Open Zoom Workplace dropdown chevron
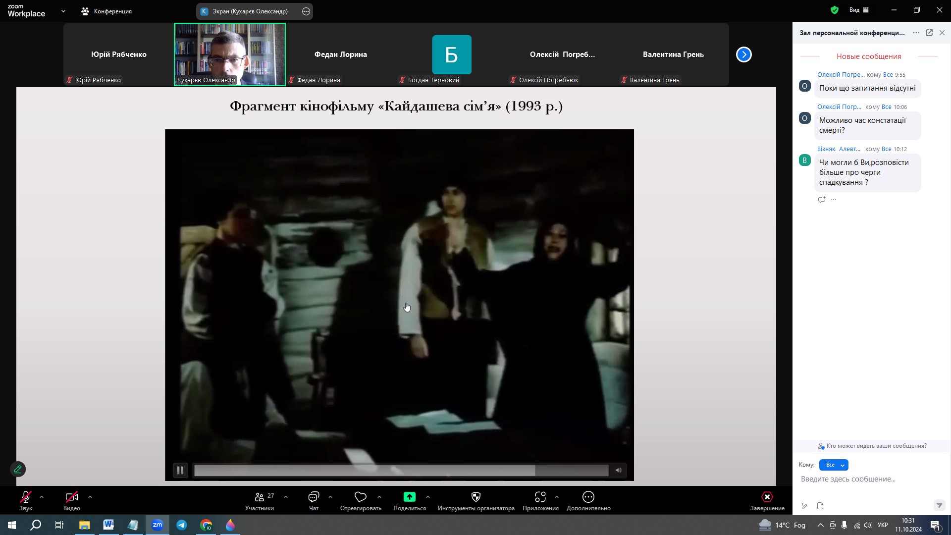The width and height of the screenshot is (951, 535). coord(63,11)
